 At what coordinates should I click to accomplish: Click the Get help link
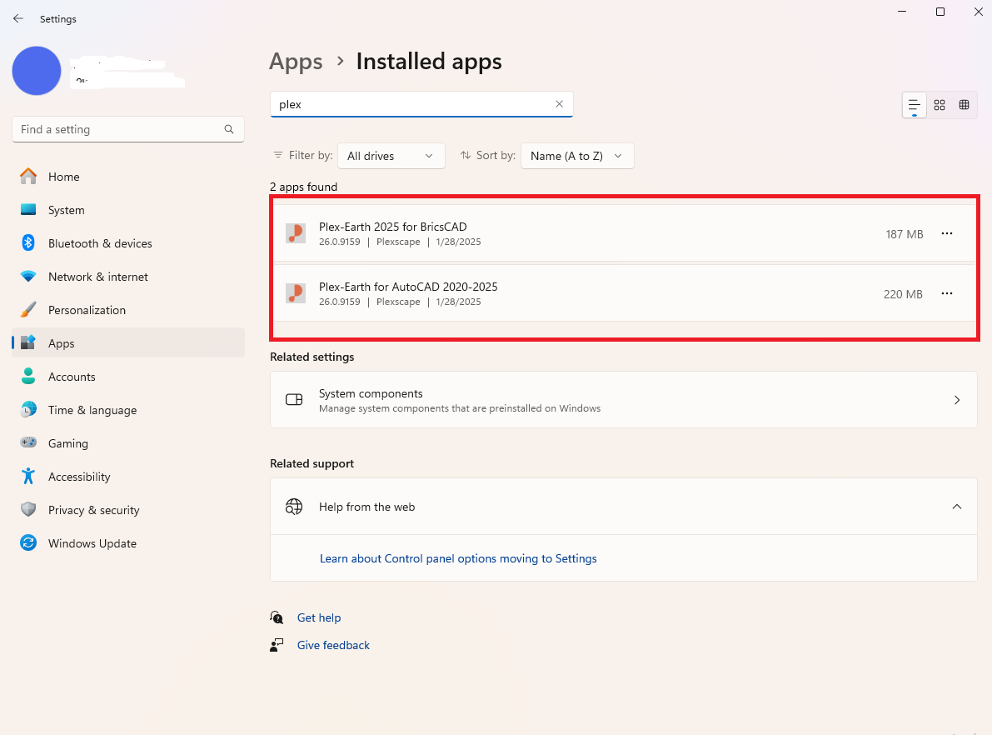pyautogui.click(x=319, y=617)
